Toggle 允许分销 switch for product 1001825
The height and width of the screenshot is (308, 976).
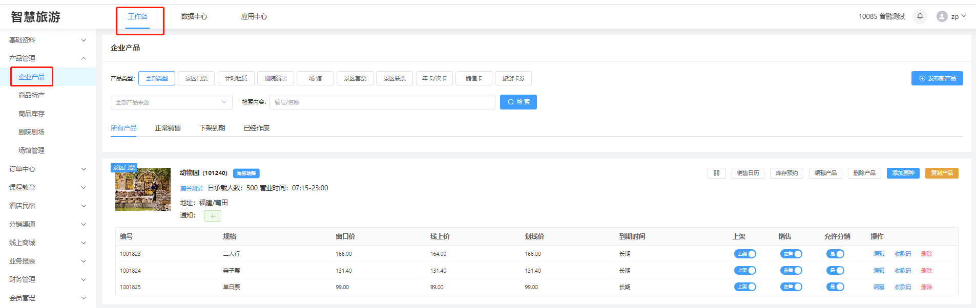[835, 287]
